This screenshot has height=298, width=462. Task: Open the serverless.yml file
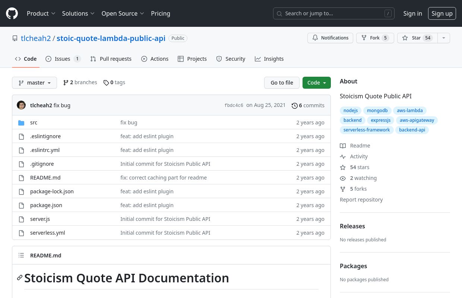point(48,233)
